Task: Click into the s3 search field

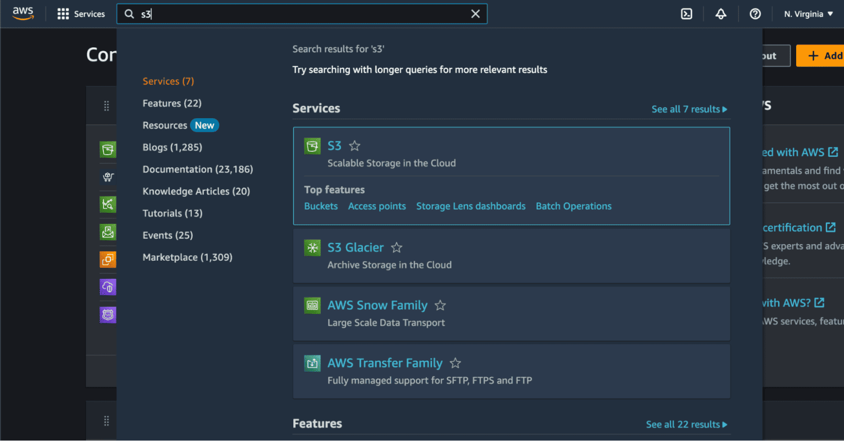Action: click(302, 14)
